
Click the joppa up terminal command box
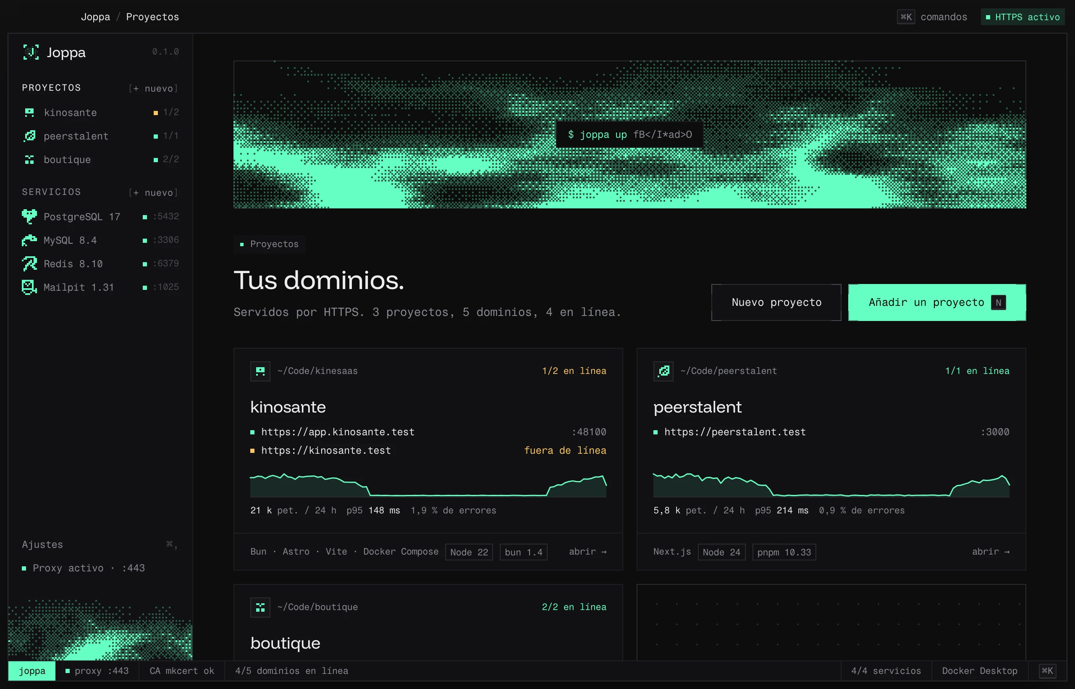(x=629, y=135)
